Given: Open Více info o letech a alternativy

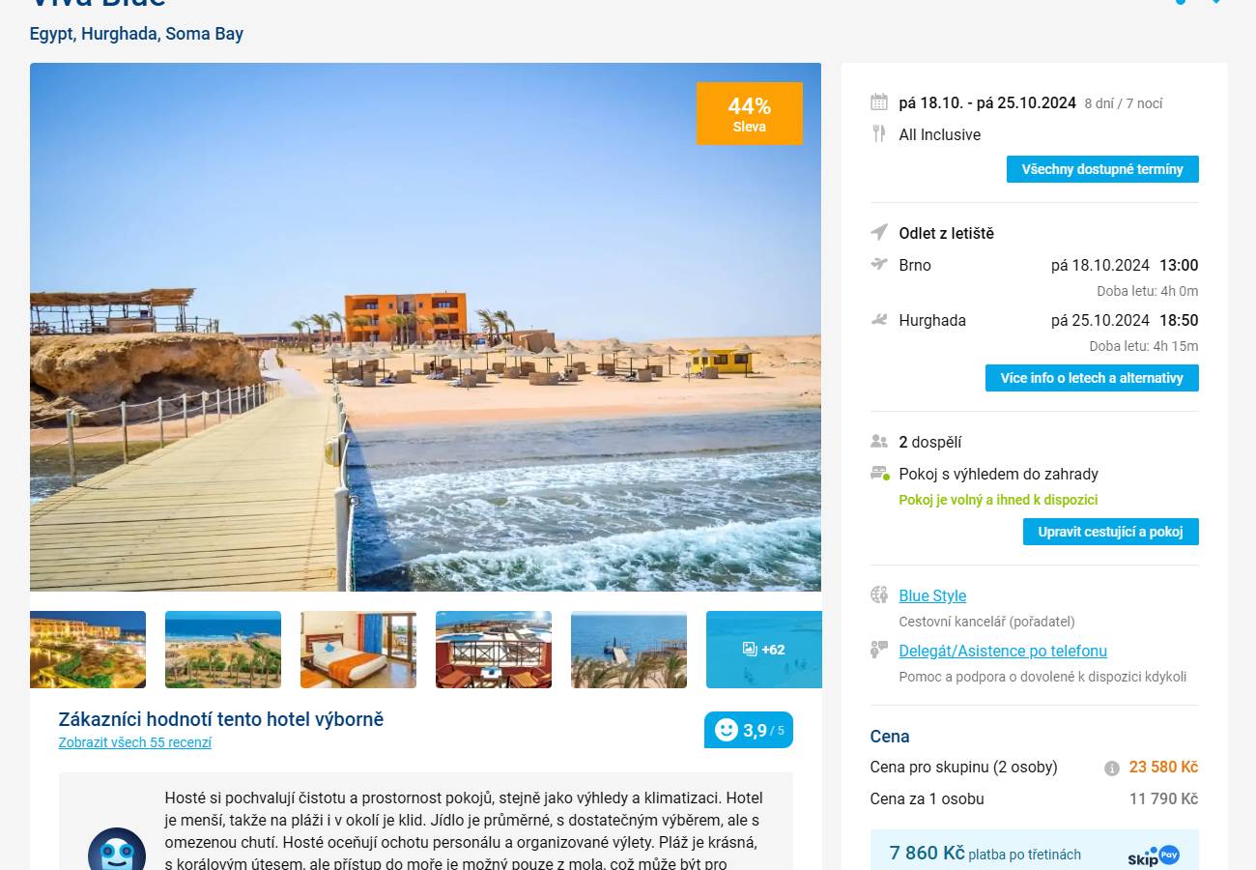Looking at the screenshot, I should click(1092, 378).
